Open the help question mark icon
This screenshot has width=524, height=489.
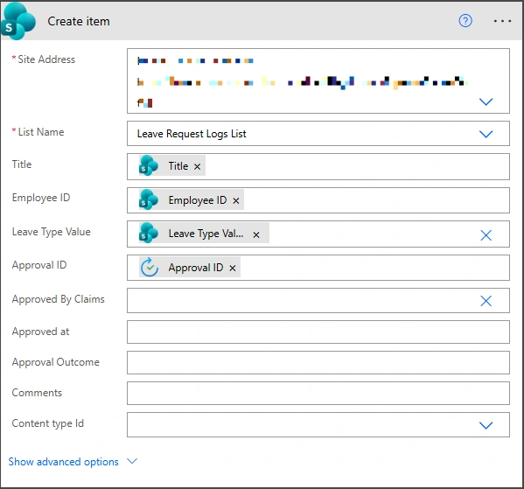[465, 21]
